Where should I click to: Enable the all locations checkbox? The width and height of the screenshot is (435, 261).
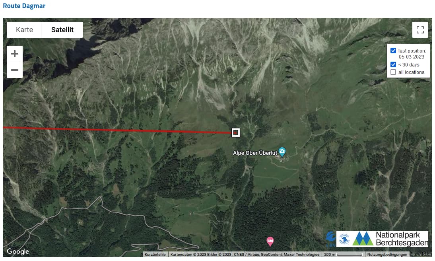click(x=393, y=72)
